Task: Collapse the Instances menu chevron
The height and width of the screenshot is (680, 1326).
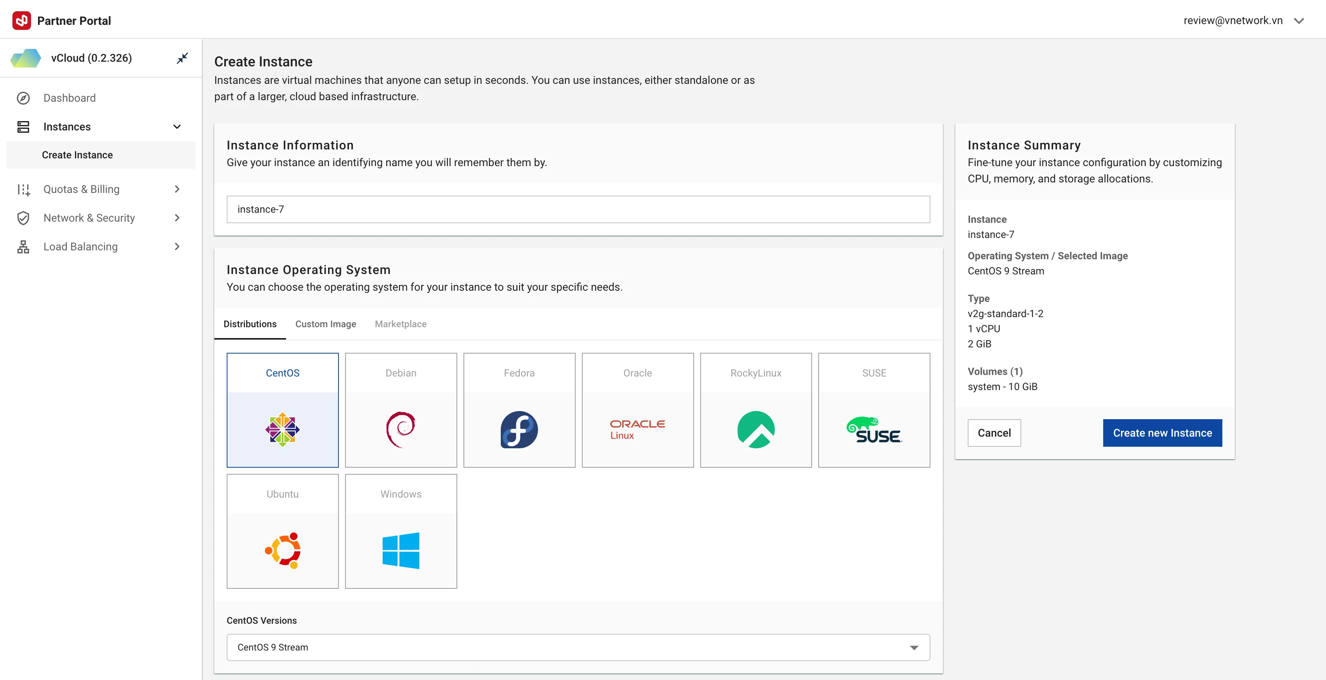Action: [177, 127]
